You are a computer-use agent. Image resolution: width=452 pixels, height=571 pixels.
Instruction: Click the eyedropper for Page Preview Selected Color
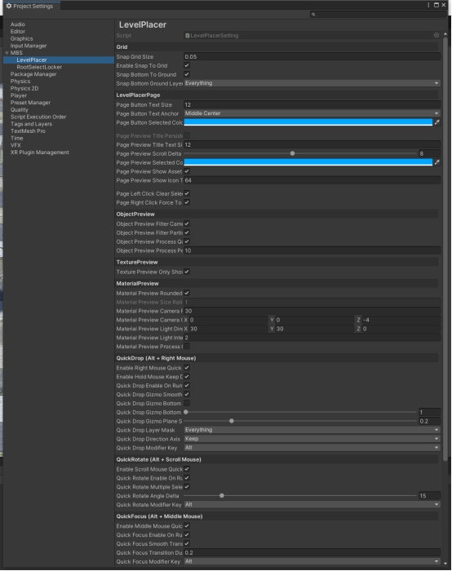coord(437,162)
